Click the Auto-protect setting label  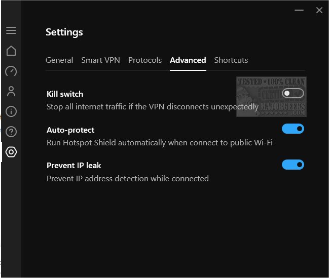70,130
